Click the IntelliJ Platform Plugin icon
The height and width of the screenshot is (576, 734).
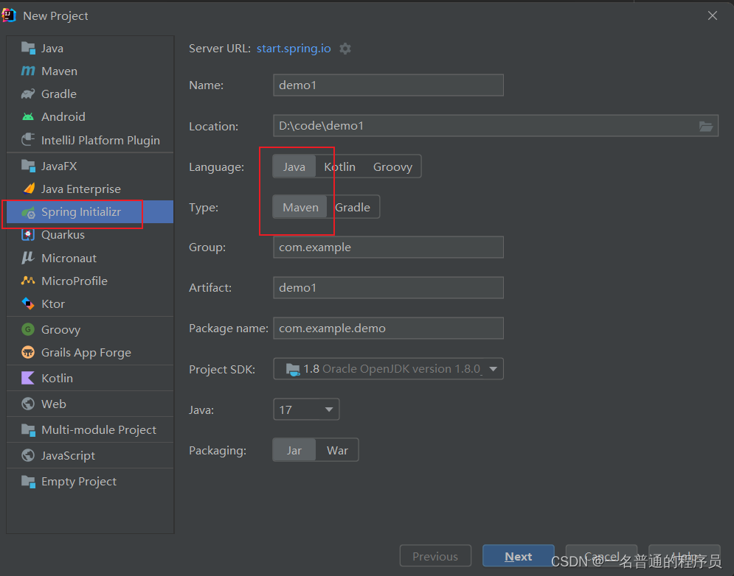(28, 140)
